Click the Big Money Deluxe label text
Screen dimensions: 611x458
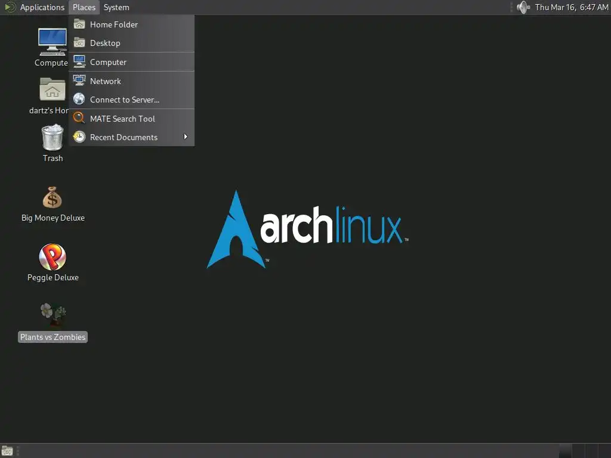click(53, 218)
